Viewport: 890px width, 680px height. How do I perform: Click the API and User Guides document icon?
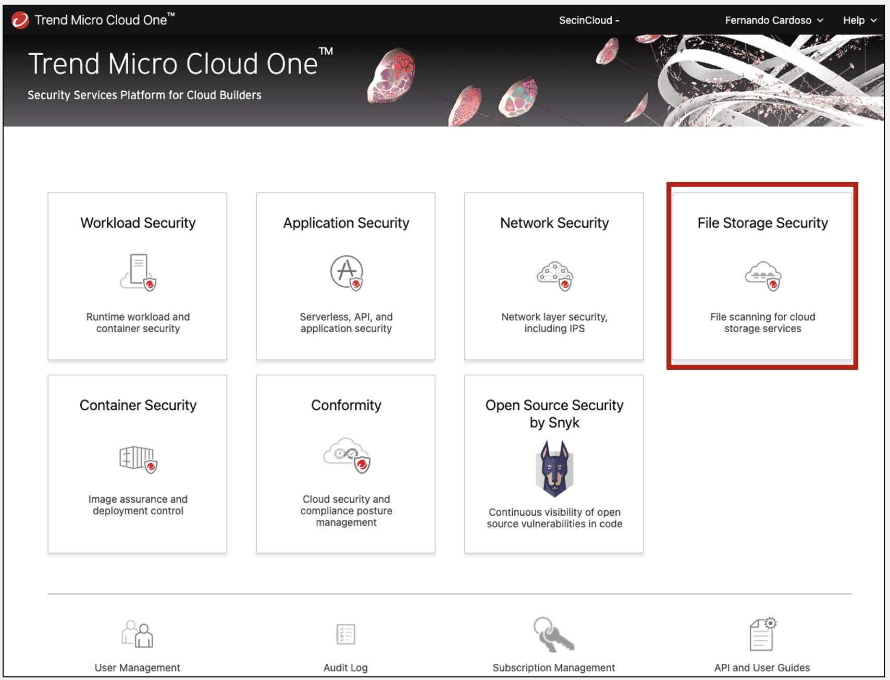point(762,634)
